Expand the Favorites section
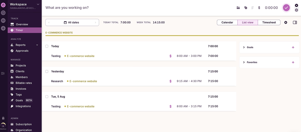 point(244,62)
